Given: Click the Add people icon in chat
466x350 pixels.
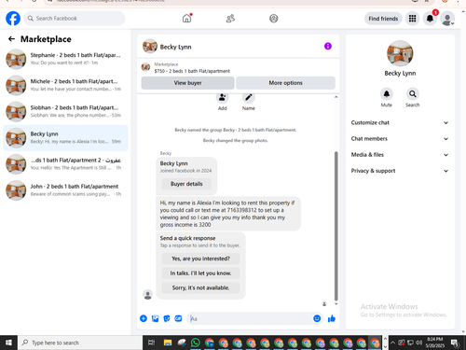Looking at the screenshot, I should pos(223,98).
